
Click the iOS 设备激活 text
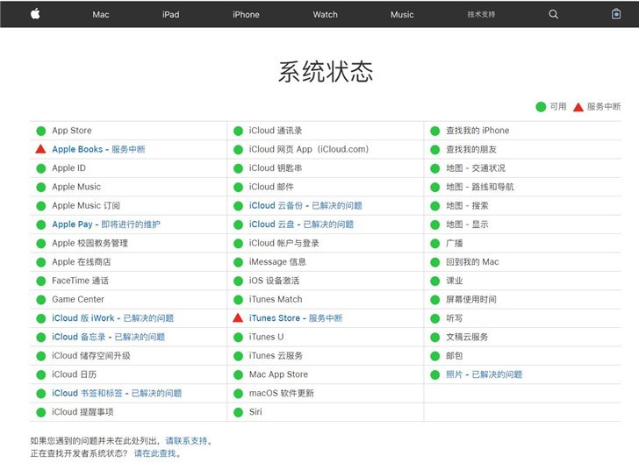tap(274, 281)
